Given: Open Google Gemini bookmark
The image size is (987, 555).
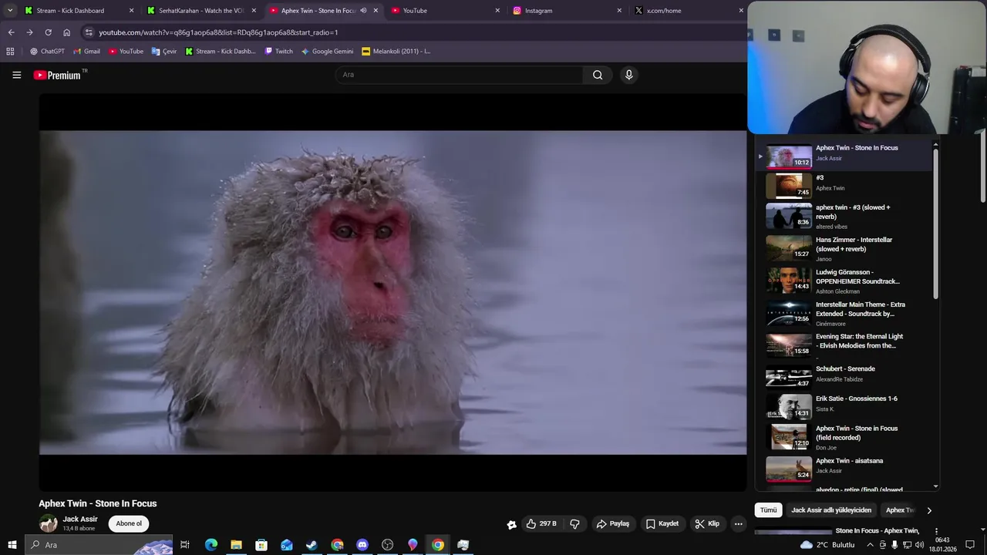Looking at the screenshot, I should point(327,52).
